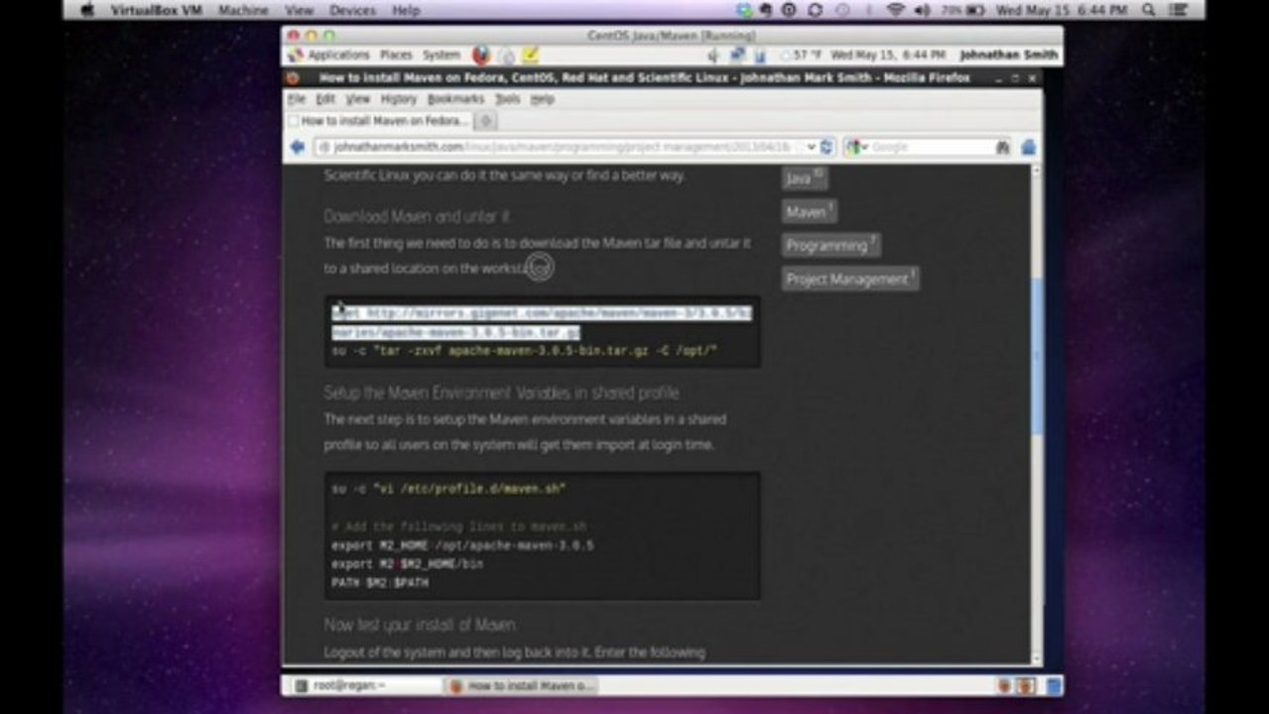Click 'Setup the Maven Environment Variables' heading
This screenshot has height=714, width=1269.
click(501, 393)
